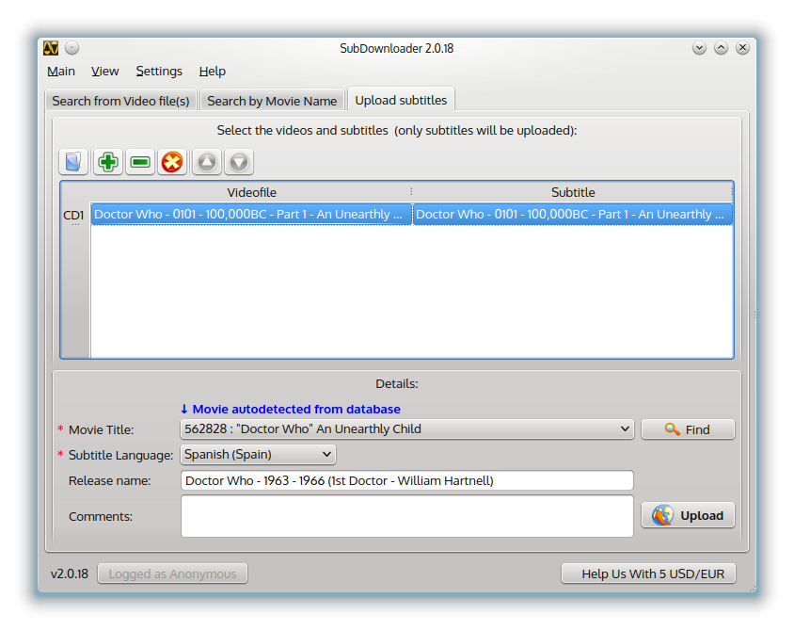
Task: Expand the window options chevron in the titlebar
Action: point(699,47)
